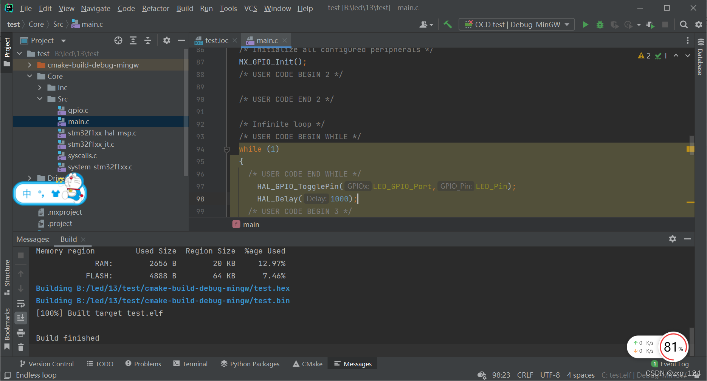Open Search Everywhere magnifier
This screenshot has height=381, width=707.
click(x=684, y=25)
